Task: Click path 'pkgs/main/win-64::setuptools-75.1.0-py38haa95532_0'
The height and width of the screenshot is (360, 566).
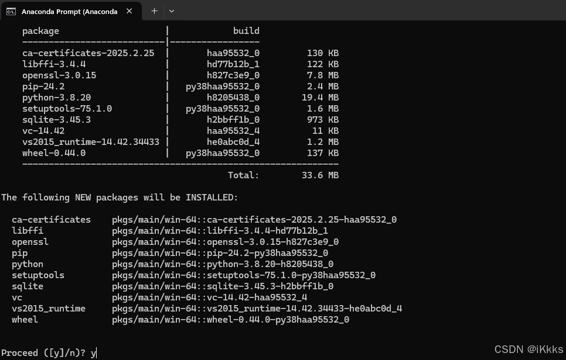Action: [244, 276]
